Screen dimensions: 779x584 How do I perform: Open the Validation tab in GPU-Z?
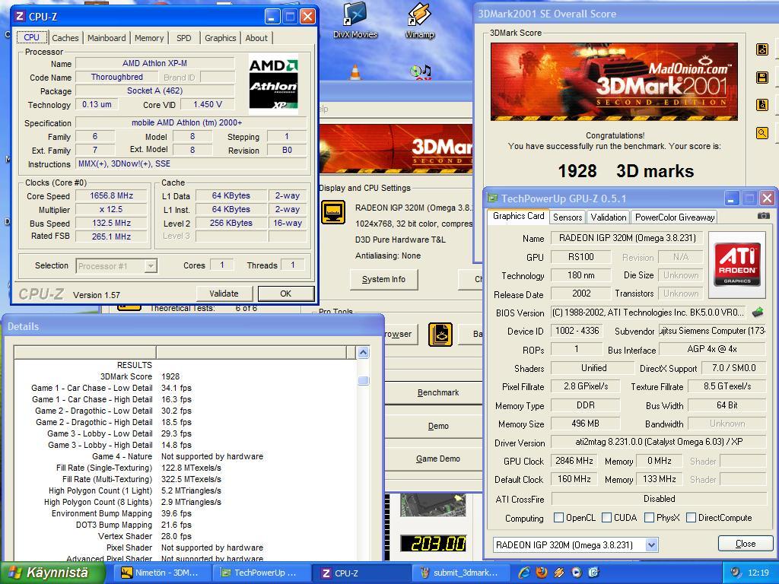click(x=609, y=217)
